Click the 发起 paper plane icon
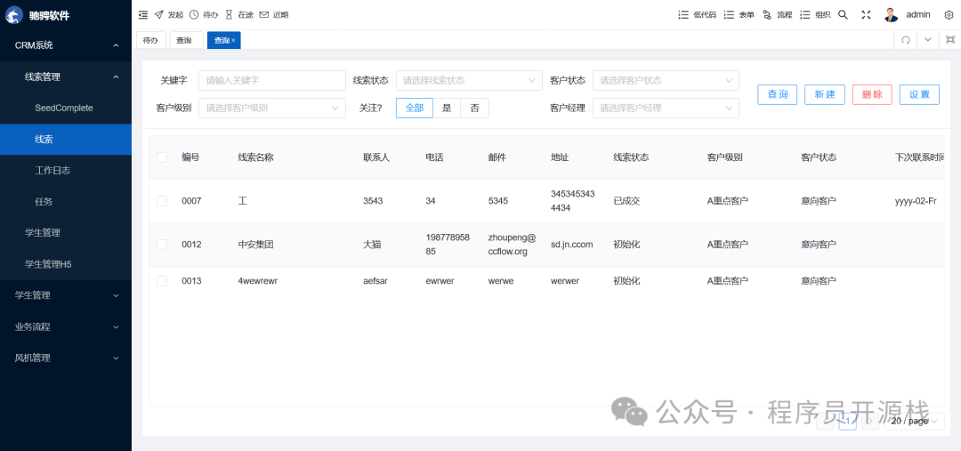Viewport: 961px width, 451px height. (158, 15)
